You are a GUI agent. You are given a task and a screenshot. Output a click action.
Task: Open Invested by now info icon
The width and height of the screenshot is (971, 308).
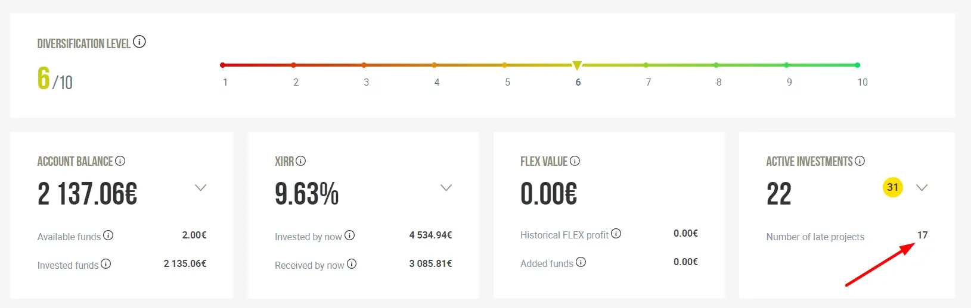tap(350, 235)
